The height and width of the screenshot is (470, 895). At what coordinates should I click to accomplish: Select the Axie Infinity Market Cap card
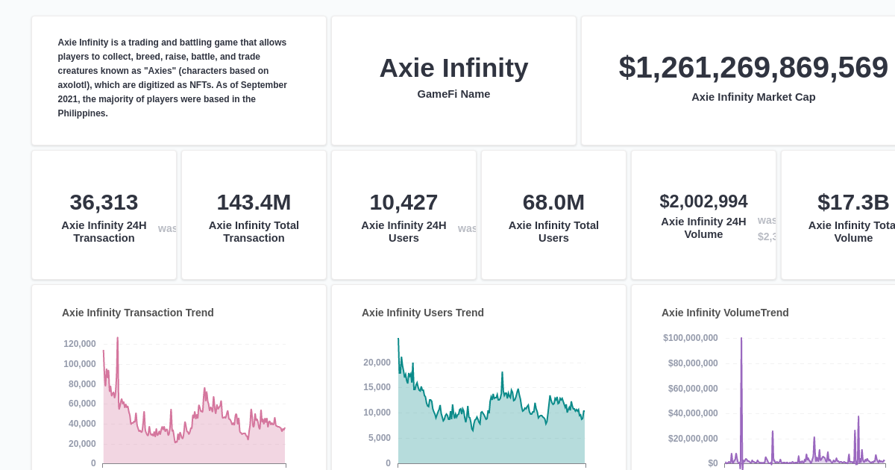point(753,80)
